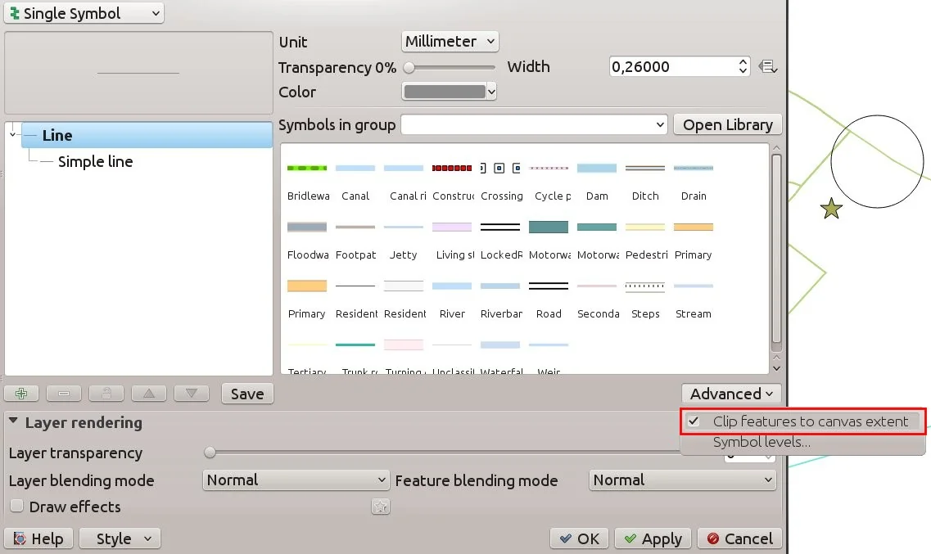Click the Open Library button
Image resolution: width=931 pixels, height=554 pixels.
tap(727, 124)
